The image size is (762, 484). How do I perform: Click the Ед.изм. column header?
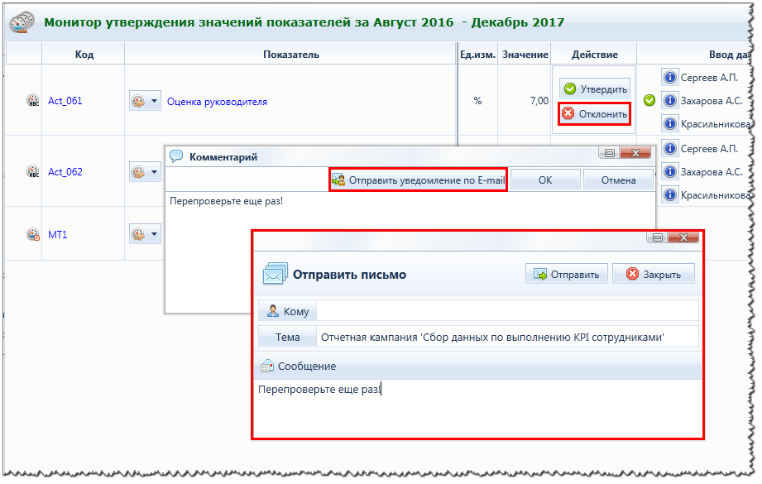[477, 55]
